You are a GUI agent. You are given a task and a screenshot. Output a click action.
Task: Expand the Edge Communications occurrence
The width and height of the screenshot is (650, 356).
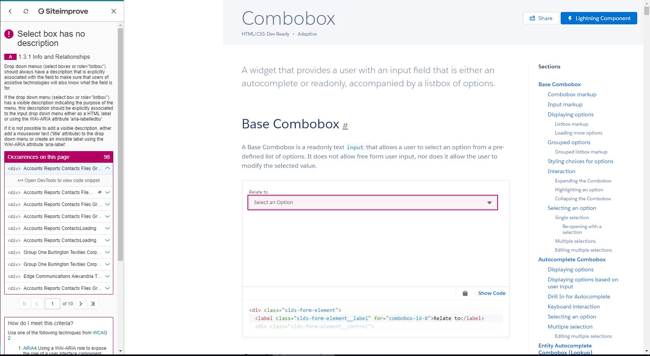tap(107, 276)
